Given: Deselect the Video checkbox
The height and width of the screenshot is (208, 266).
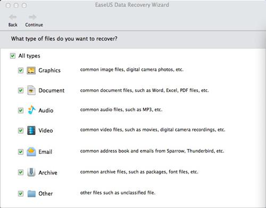Looking at the screenshot, I should click(x=21, y=130).
